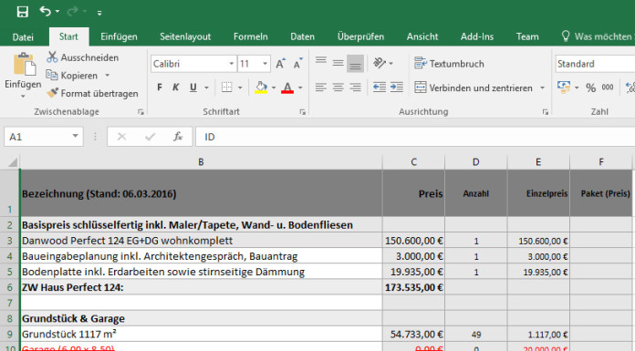The height and width of the screenshot is (351, 635).
Task: Open Zwischenablage dialog launcher
Action: 141,112
